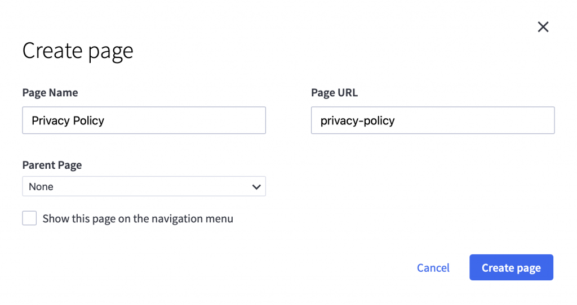Click the Page Name input field

click(x=144, y=120)
